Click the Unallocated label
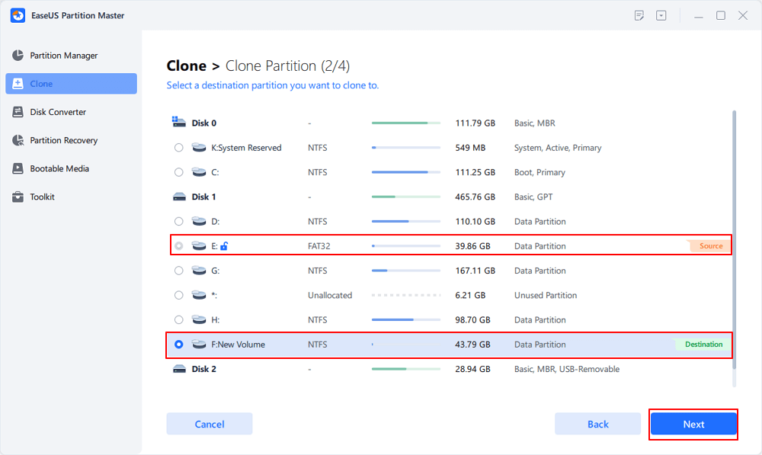The image size is (762, 455). 330,295
